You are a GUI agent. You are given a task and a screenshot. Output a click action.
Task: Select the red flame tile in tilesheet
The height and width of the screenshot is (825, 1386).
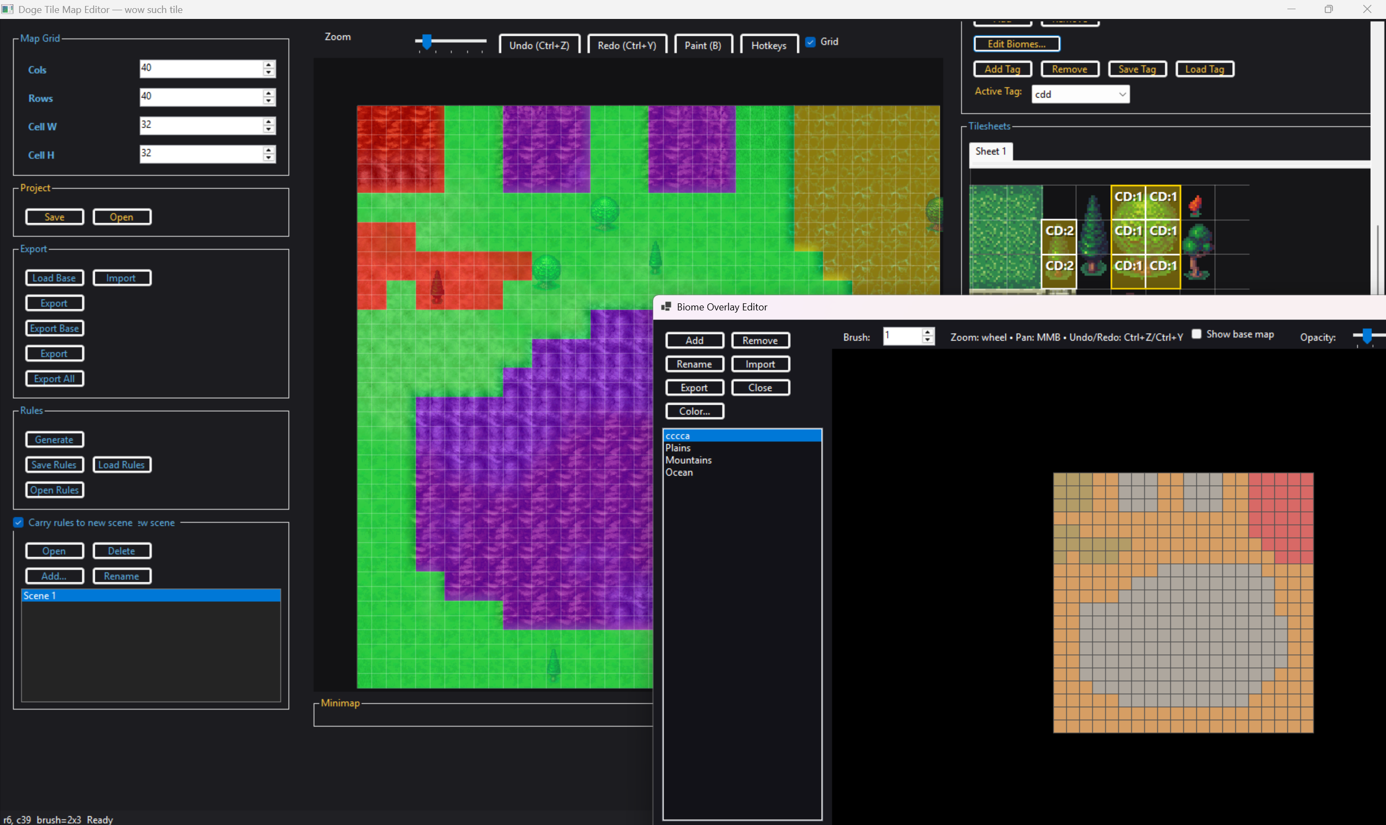[1195, 205]
